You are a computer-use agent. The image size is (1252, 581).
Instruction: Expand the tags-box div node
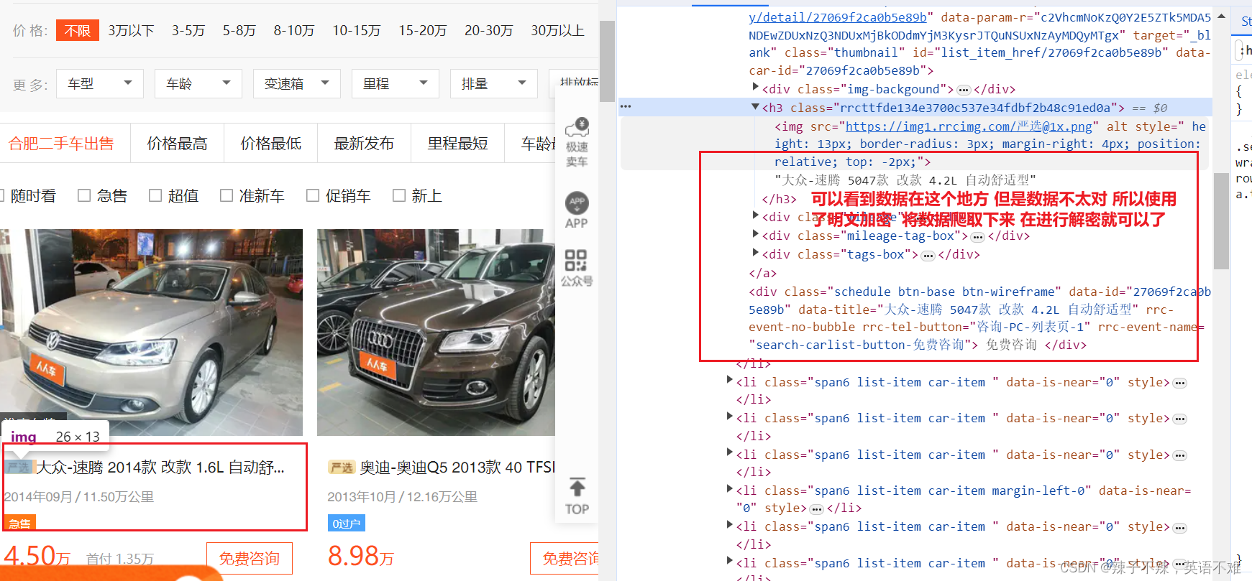coord(755,252)
